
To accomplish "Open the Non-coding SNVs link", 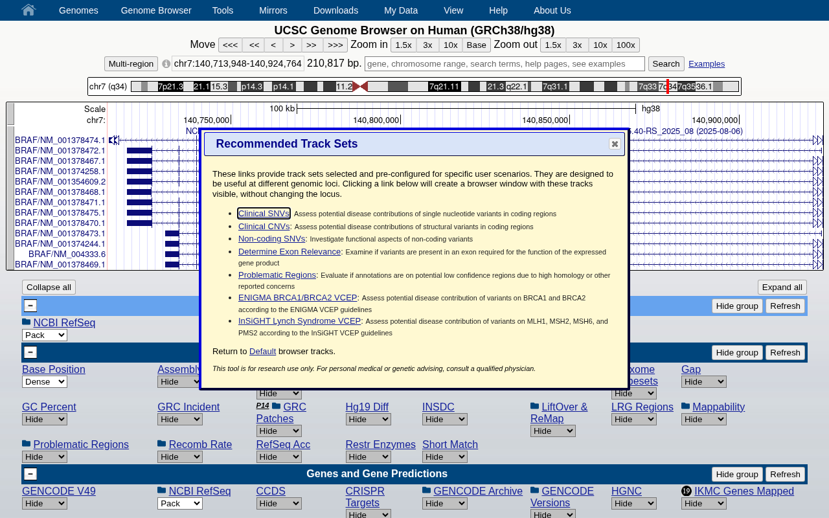I will click(271, 238).
